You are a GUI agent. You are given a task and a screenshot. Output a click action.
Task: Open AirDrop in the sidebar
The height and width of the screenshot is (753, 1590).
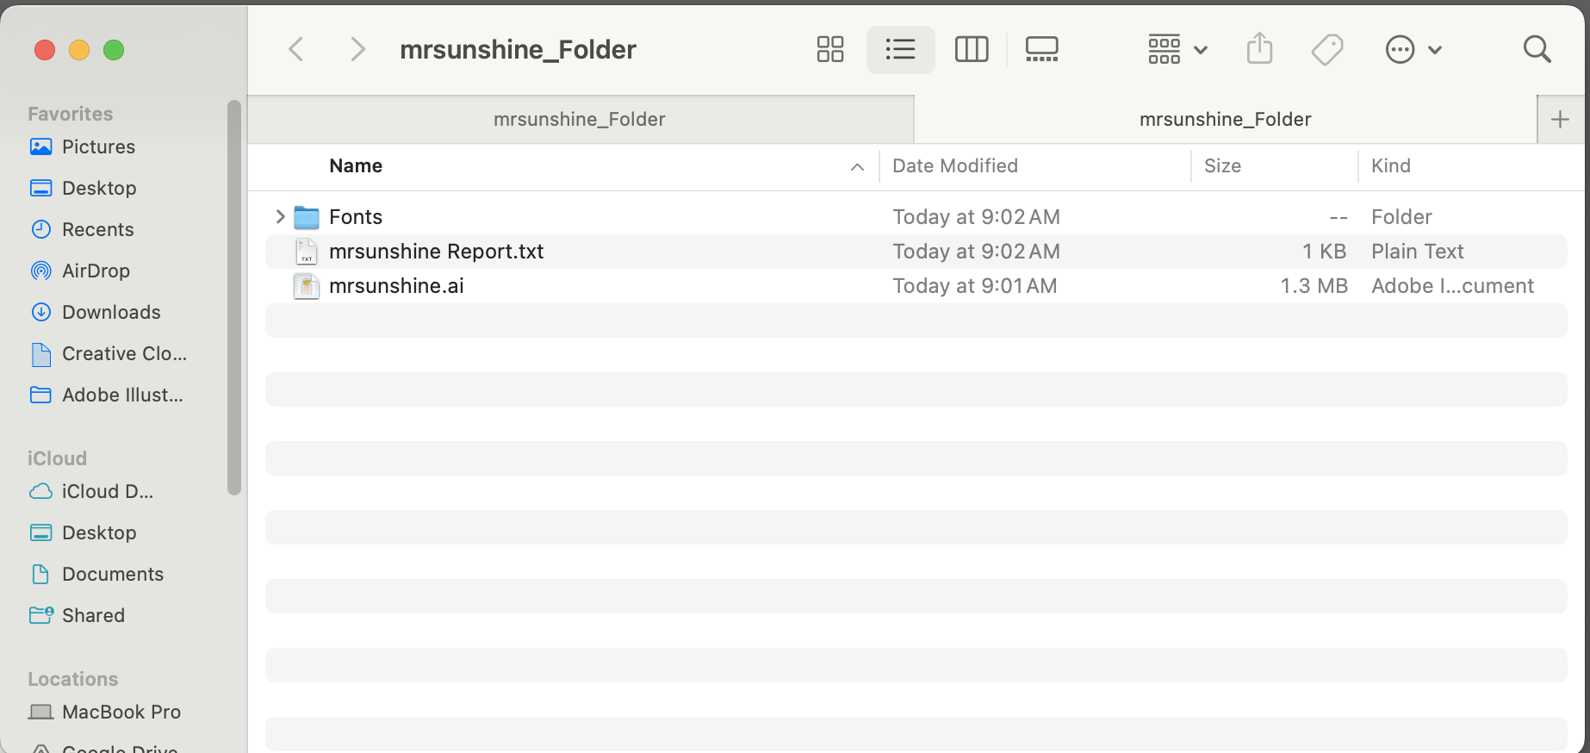[x=96, y=271]
